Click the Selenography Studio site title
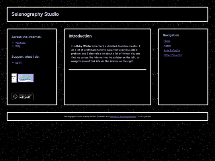Image resolution: width=215 pixels, height=161 pixels. [x=35, y=14]
